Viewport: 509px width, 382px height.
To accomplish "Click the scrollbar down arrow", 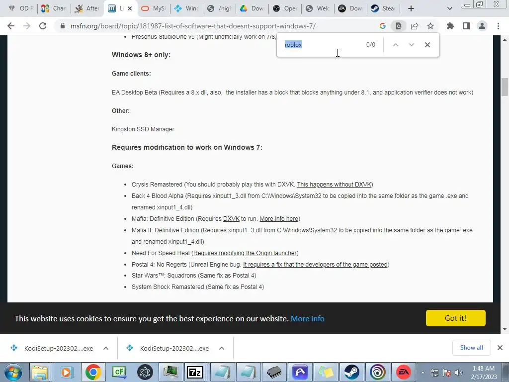I will tap(505, 329).
